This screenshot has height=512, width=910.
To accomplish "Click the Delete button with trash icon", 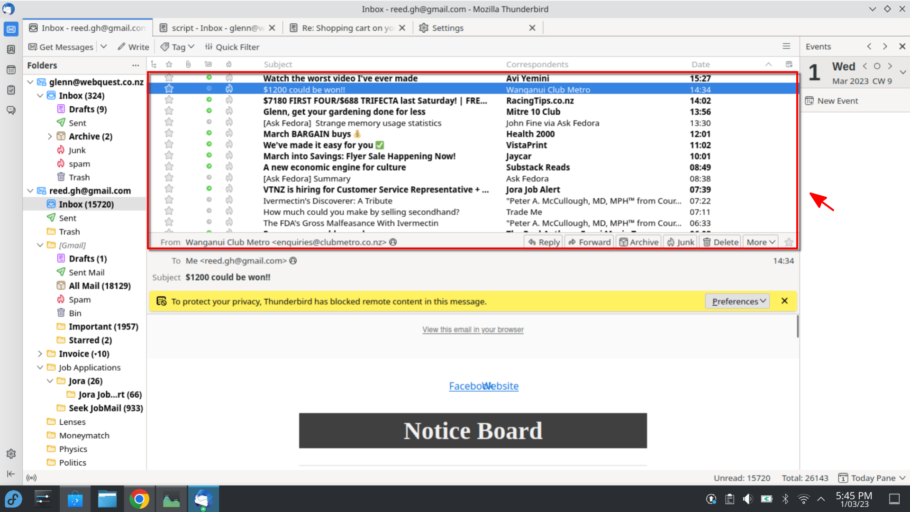I will 720,242.
